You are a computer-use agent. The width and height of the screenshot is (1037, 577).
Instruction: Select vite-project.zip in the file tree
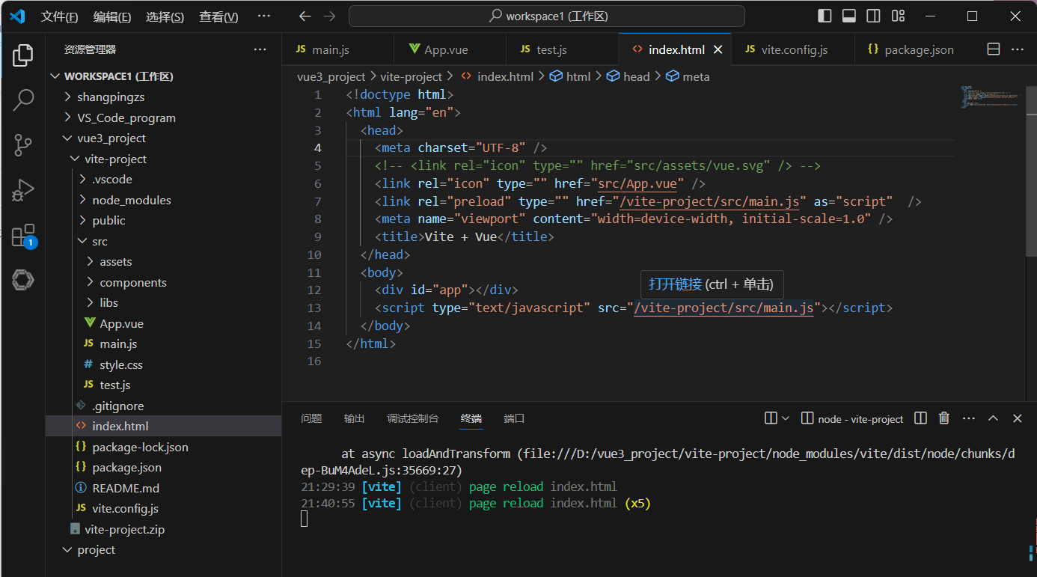163,529
